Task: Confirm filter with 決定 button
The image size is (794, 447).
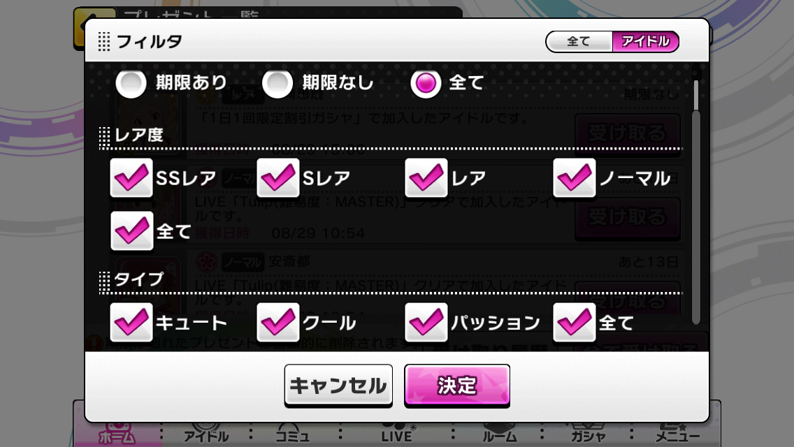Action: click(x=457, y=386)
